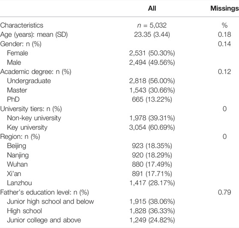Image resolution: width=239 pixels, height=228 pixels.
Task: Select the PhD value 665 (13.22%)
Action: [x=152, y=99]
